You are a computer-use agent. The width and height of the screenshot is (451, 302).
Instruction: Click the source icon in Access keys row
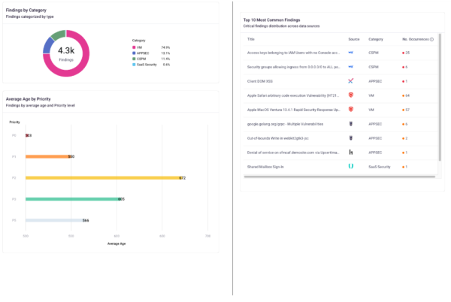point(351,53)
